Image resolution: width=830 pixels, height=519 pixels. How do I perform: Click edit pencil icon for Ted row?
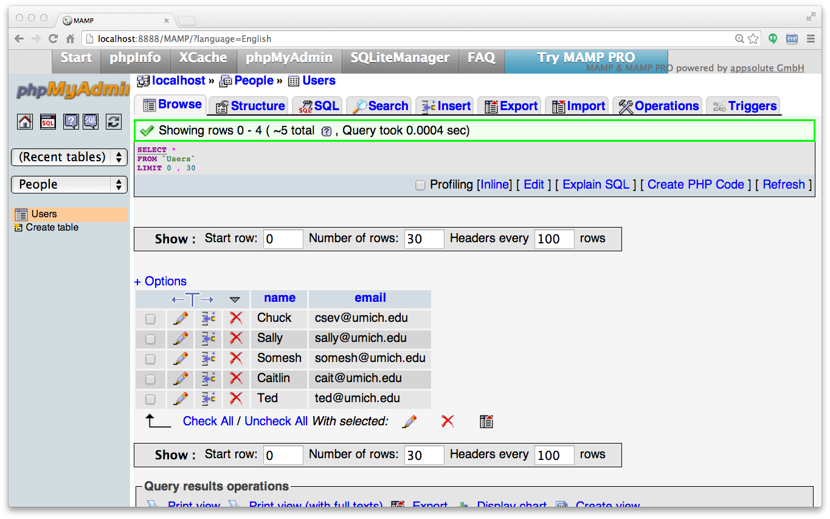181,399
